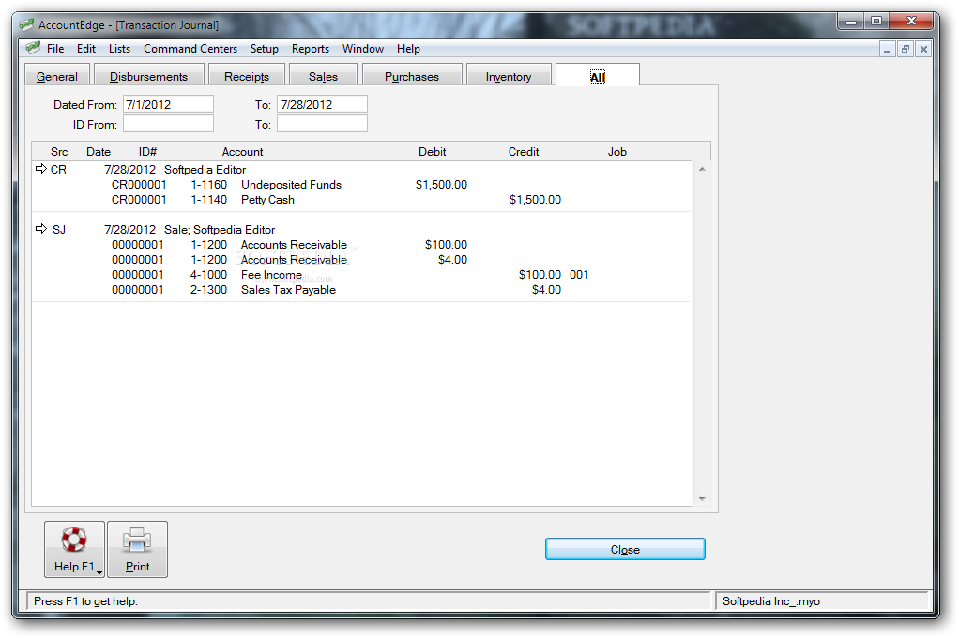Open the Help menu
The width and height of the screenshot is (959, 638).
click(x=408, y=49)
